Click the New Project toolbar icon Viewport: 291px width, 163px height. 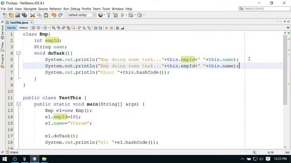coord(11,15)
